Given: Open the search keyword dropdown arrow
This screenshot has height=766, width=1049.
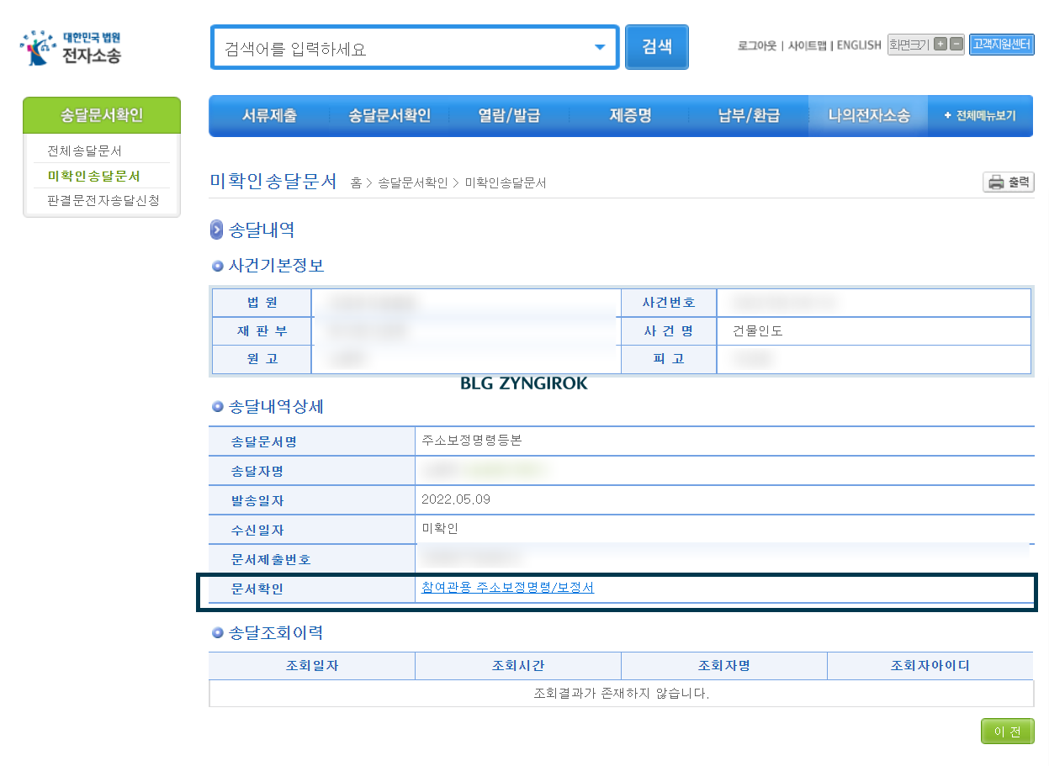Looking at the screenshot, I should 602,47.
